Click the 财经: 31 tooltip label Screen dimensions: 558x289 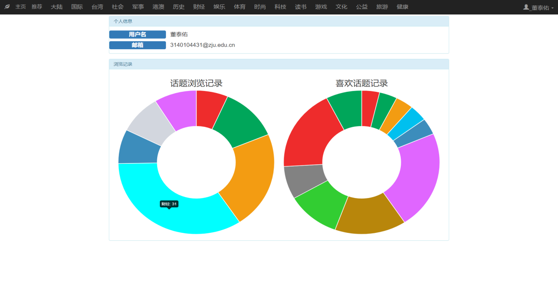(169, 204)
